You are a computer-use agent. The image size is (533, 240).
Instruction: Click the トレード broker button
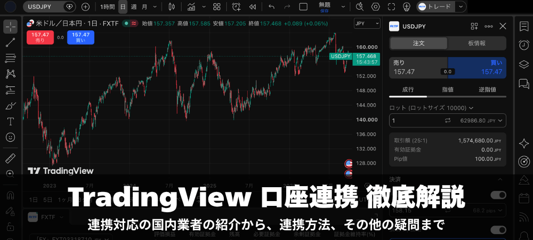click(436, 6)
